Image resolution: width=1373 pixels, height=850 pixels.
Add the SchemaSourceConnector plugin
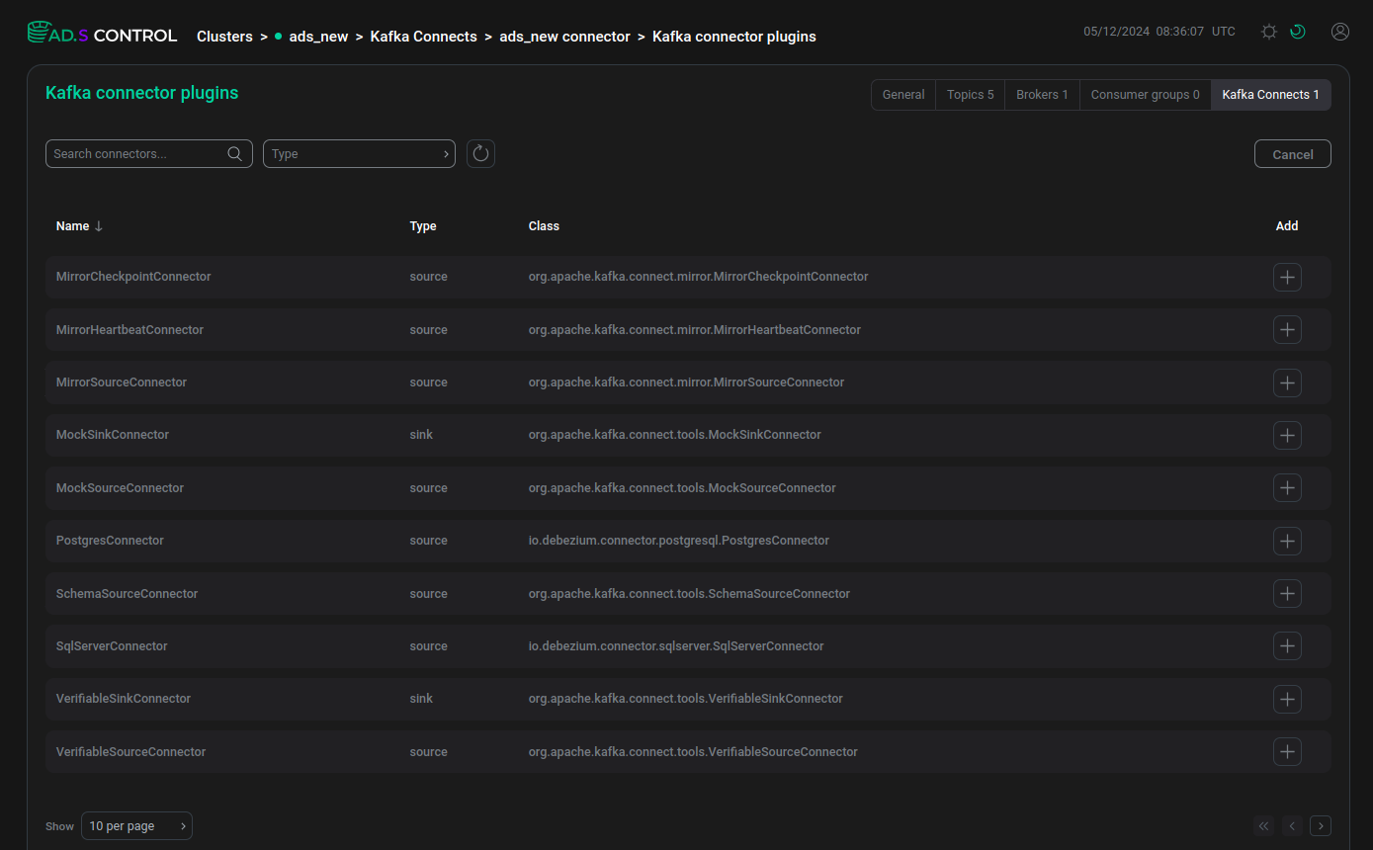coord(1287,594)
